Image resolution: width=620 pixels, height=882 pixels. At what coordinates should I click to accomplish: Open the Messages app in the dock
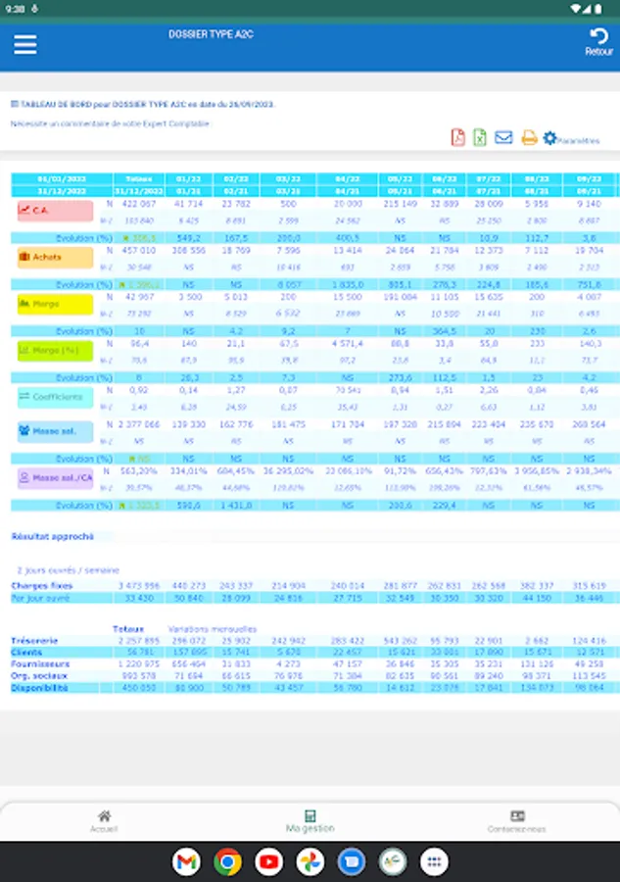pos(352,861)
